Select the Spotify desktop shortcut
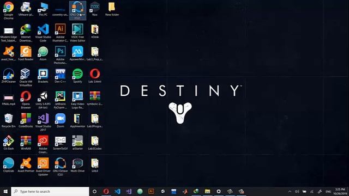Screen dimensions: 349x196 (77, 76)
